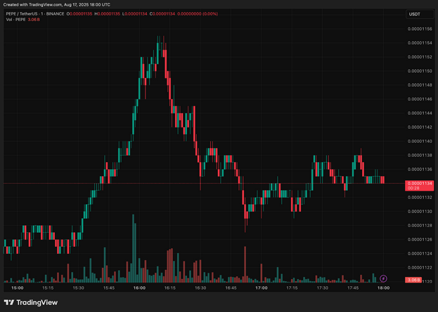Click the 0.00001148 price axis label
This screenshot has height=312, width=438.
(x=420, y=85)
